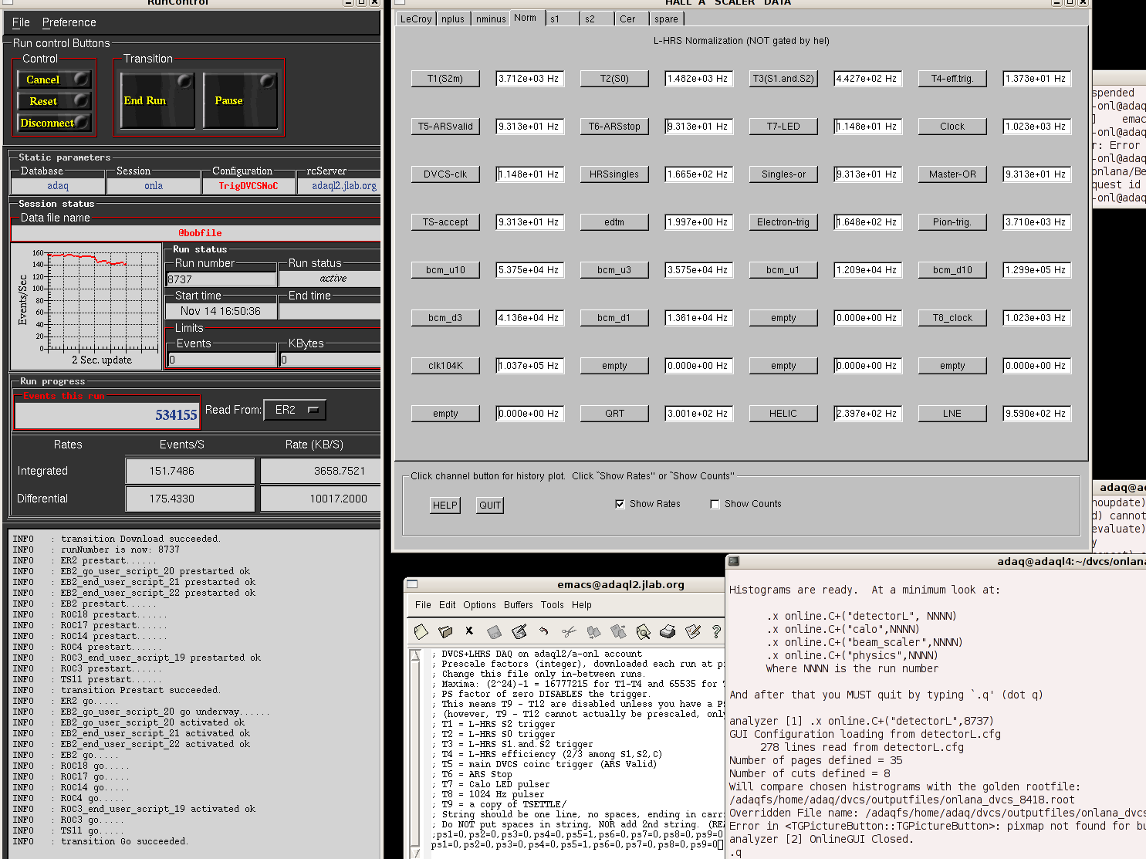Toggle the Show Rates checkbox
This screenshot has height=859, width=1146.
[620, 504]
